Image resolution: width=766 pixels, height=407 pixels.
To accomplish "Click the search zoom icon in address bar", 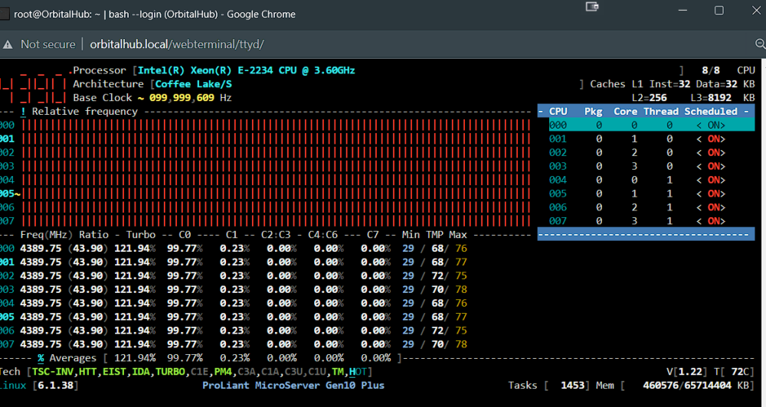I will (x=761, y=44).
